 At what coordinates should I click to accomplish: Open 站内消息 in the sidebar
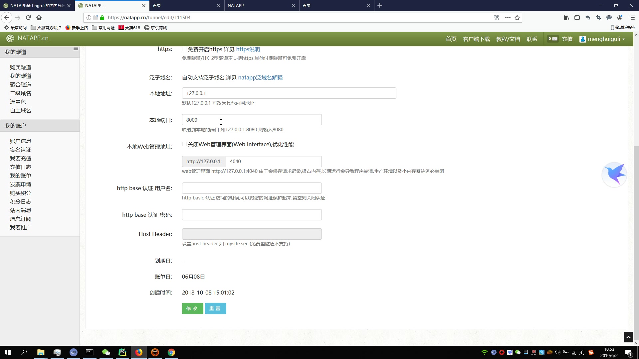pyautogui.click(x=21, y=210)
